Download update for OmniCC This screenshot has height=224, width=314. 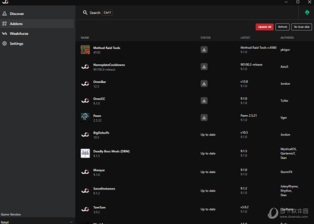pos(204,100)
